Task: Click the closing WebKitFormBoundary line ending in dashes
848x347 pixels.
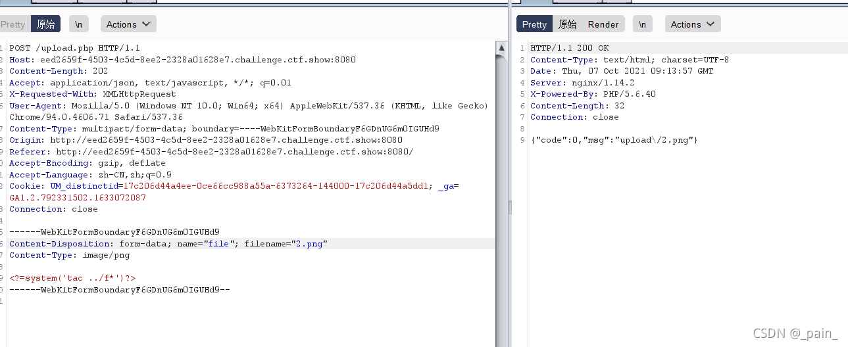Action: click(119, 290)
